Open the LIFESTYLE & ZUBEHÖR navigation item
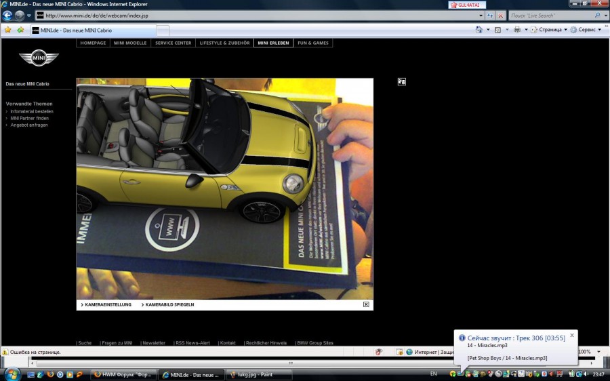Image resolution: width=610 pixels, height=381 pixels. pos(224,43)
